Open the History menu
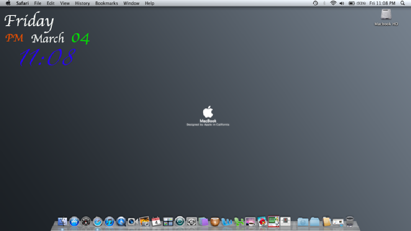Screen dimensions: 411x231 (82, 3)
